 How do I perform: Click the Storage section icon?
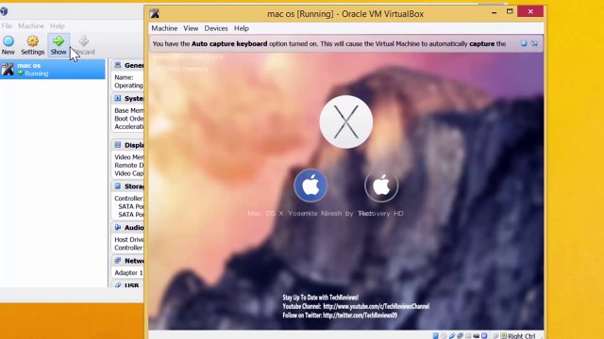[118, 186]
